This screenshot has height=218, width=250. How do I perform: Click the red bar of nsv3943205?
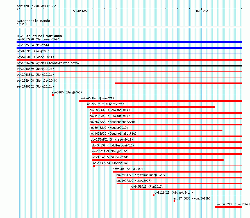pos(156,130)
